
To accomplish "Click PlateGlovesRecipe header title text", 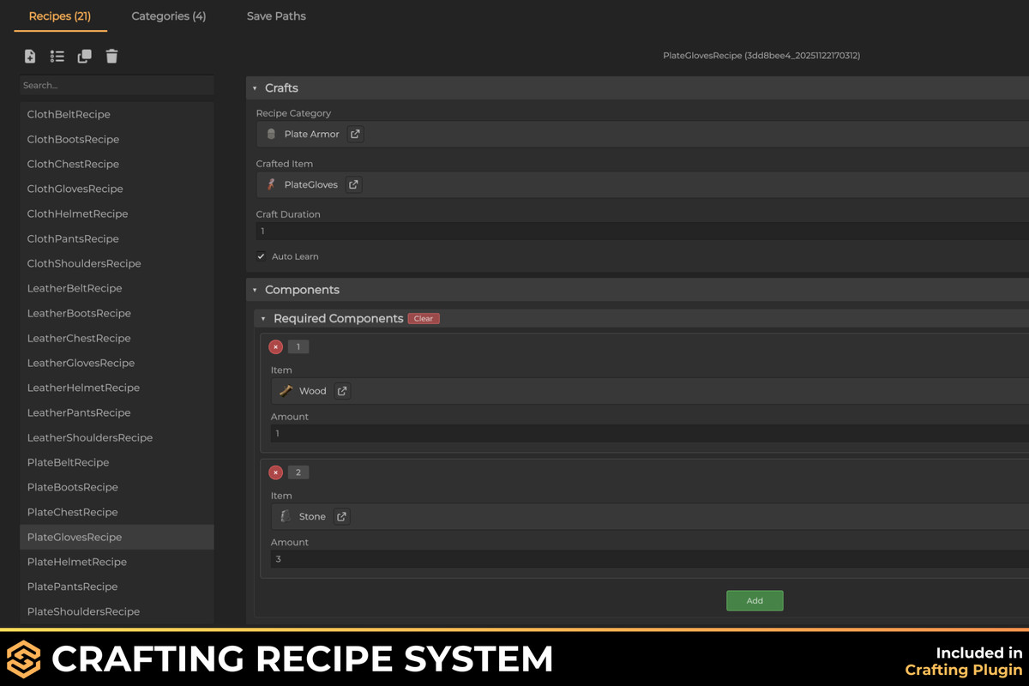I will [761, 56].
